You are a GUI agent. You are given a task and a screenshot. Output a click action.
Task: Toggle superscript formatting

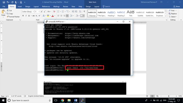pyautogui.click(x=39, y=16)
